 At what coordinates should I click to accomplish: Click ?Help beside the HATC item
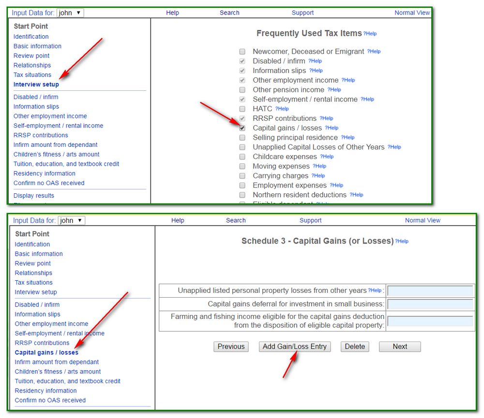click(282, 109)
